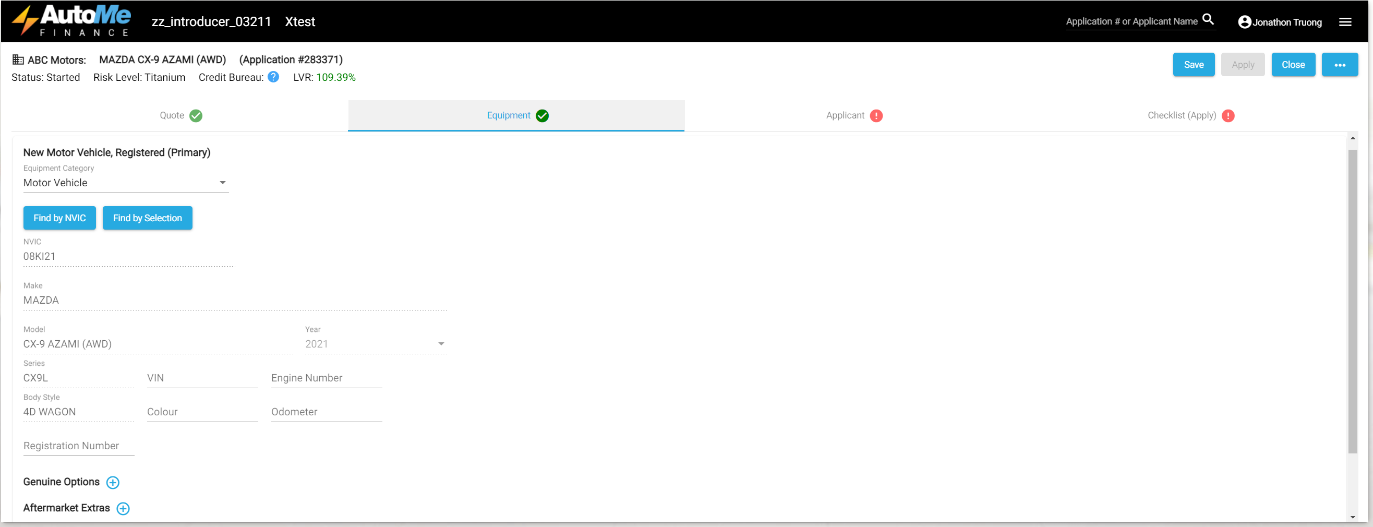Click the Checklist red alert icon
1373x527 pixels.
pyautogui.click(x=1227, y=116)
